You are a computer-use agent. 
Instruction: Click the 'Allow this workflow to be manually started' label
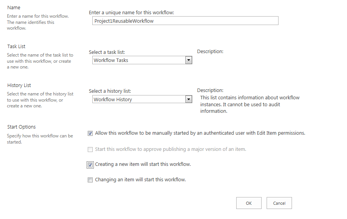[x=200, y=133]
